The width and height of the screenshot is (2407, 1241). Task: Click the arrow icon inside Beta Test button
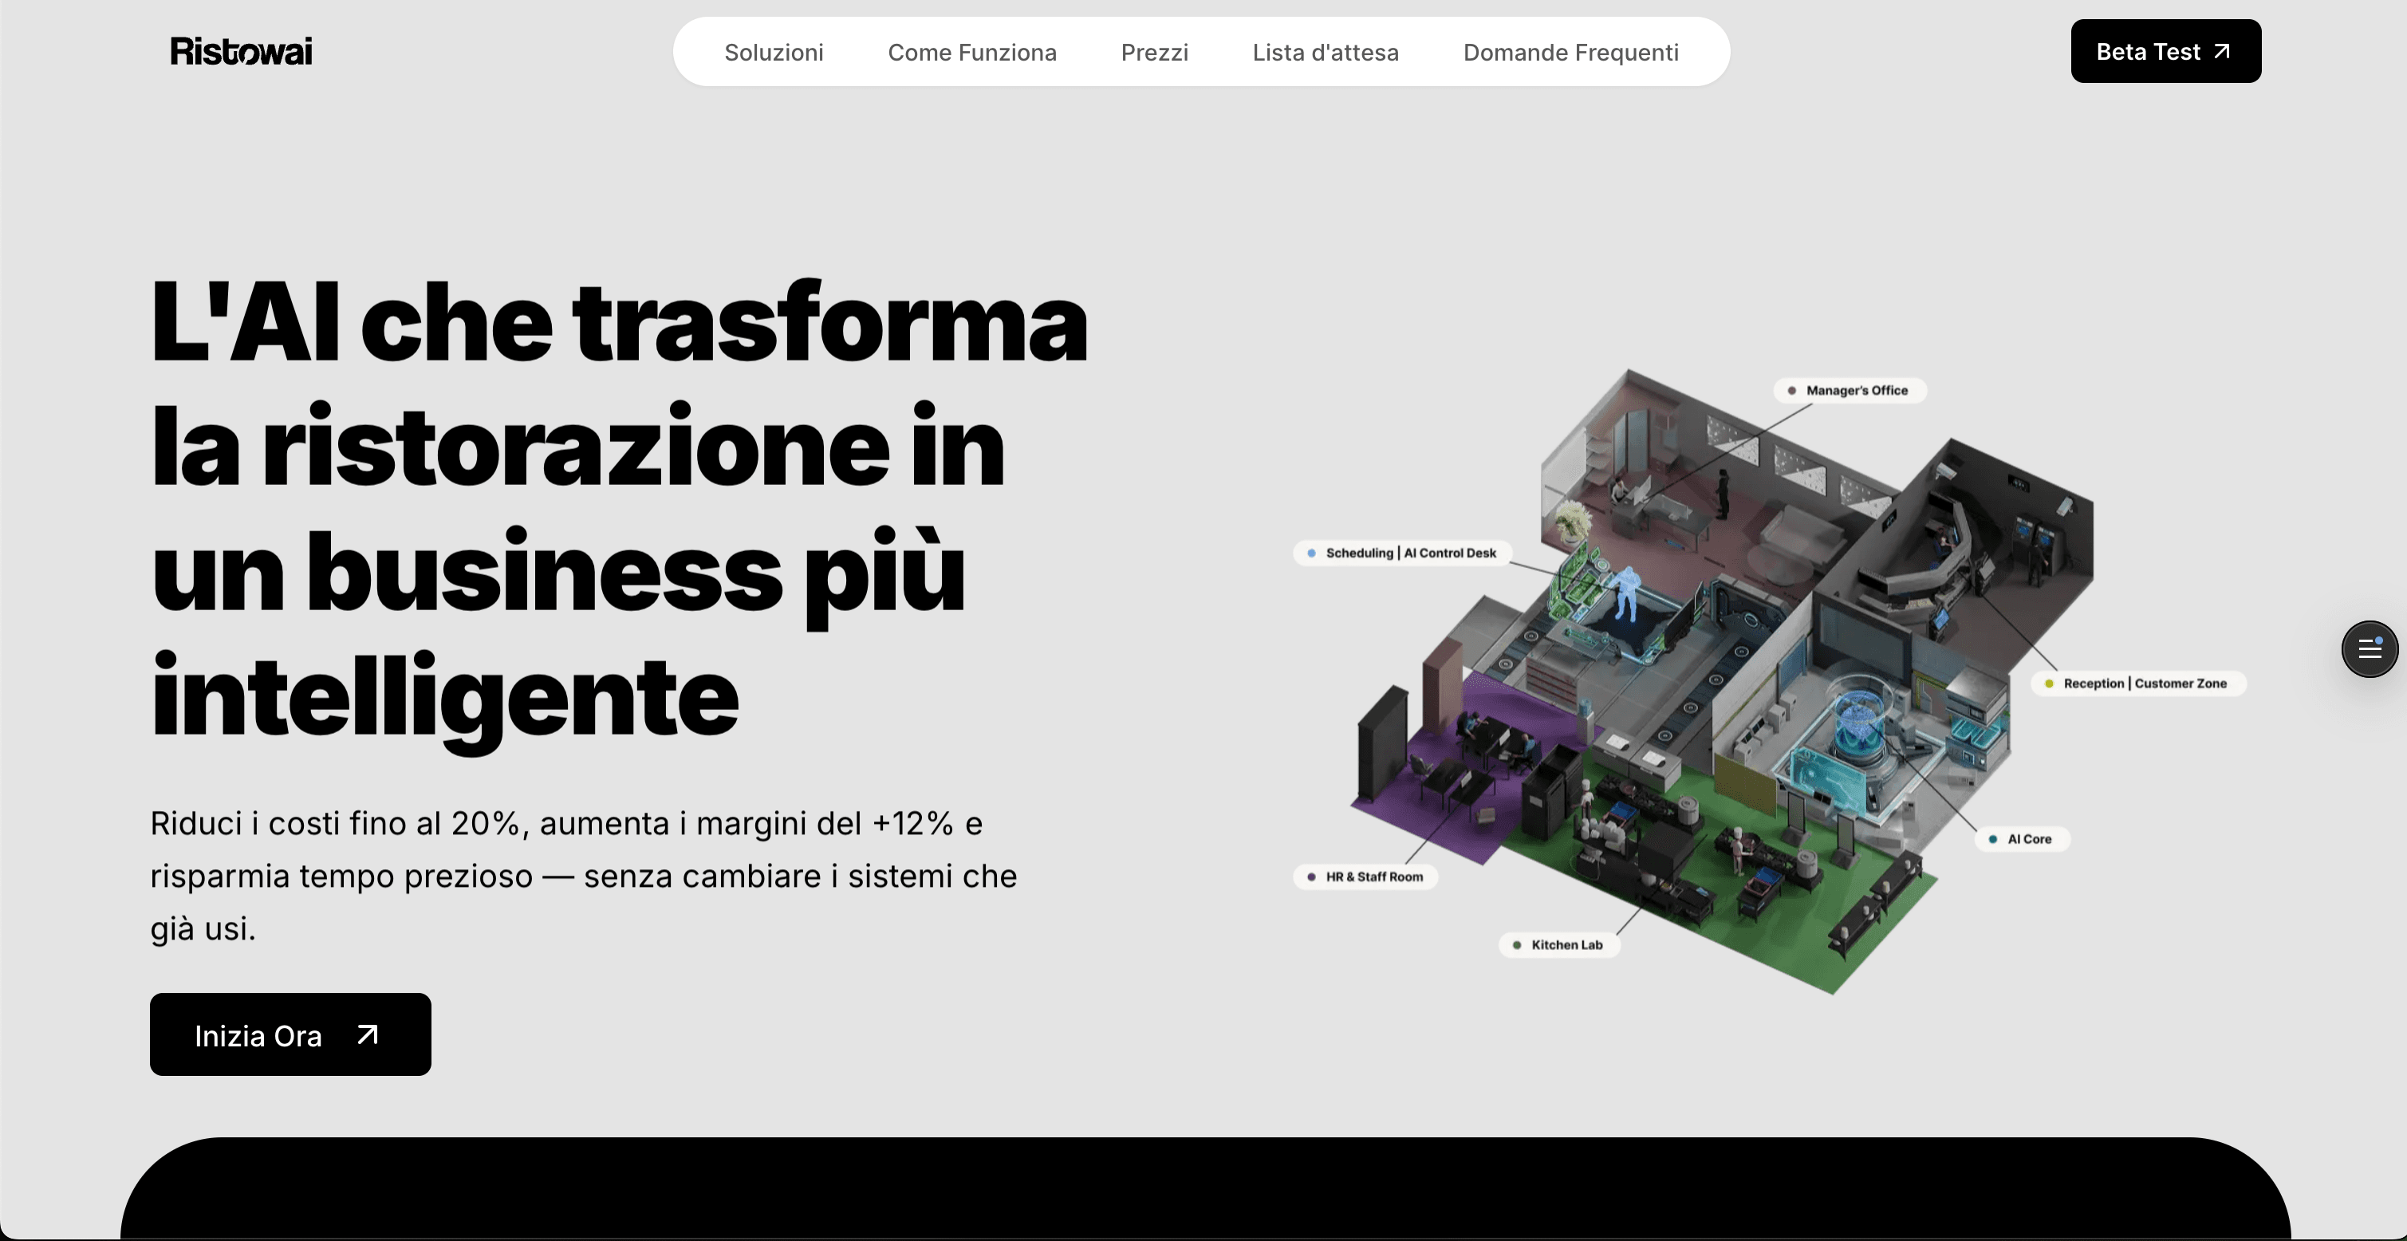(2222, 51)
